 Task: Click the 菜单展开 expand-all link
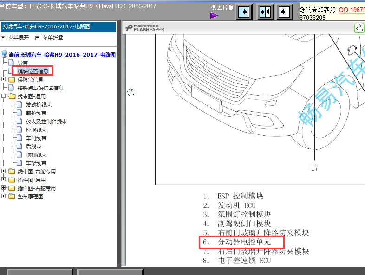tap(19, 38)
